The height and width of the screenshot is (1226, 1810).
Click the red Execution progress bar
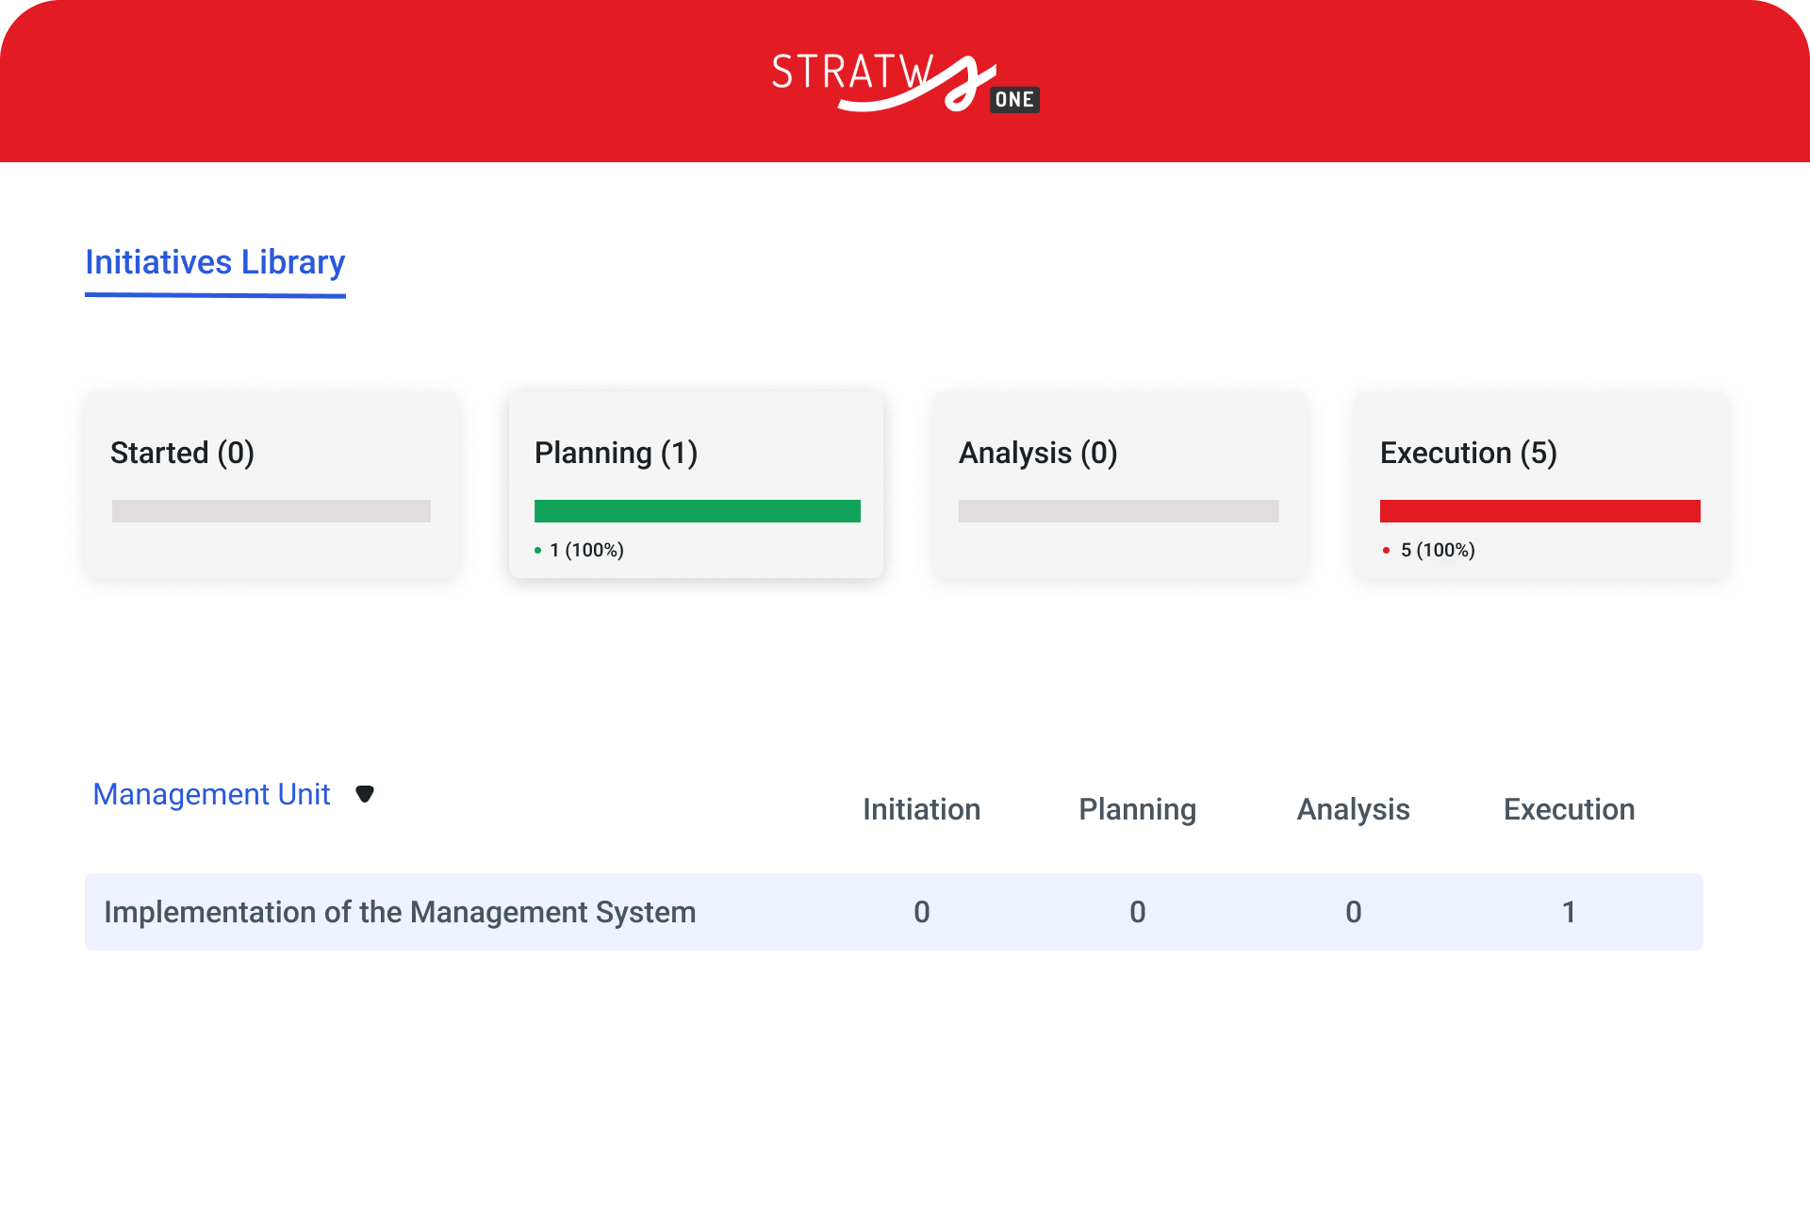[x=1539, y=511]
